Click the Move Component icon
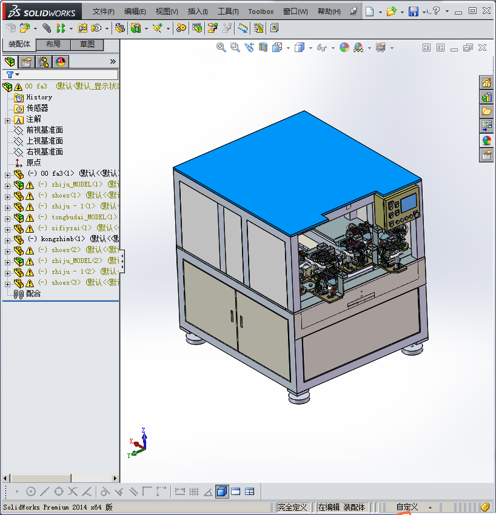Screen dimensions: 496x515 96,28
